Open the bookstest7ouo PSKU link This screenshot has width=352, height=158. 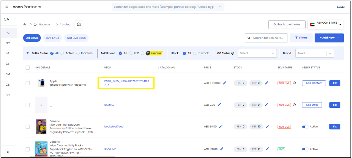point(114,127)
